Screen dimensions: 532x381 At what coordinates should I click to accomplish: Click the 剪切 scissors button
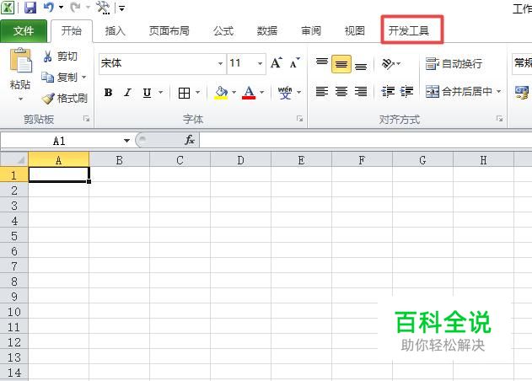pos(61,56)
